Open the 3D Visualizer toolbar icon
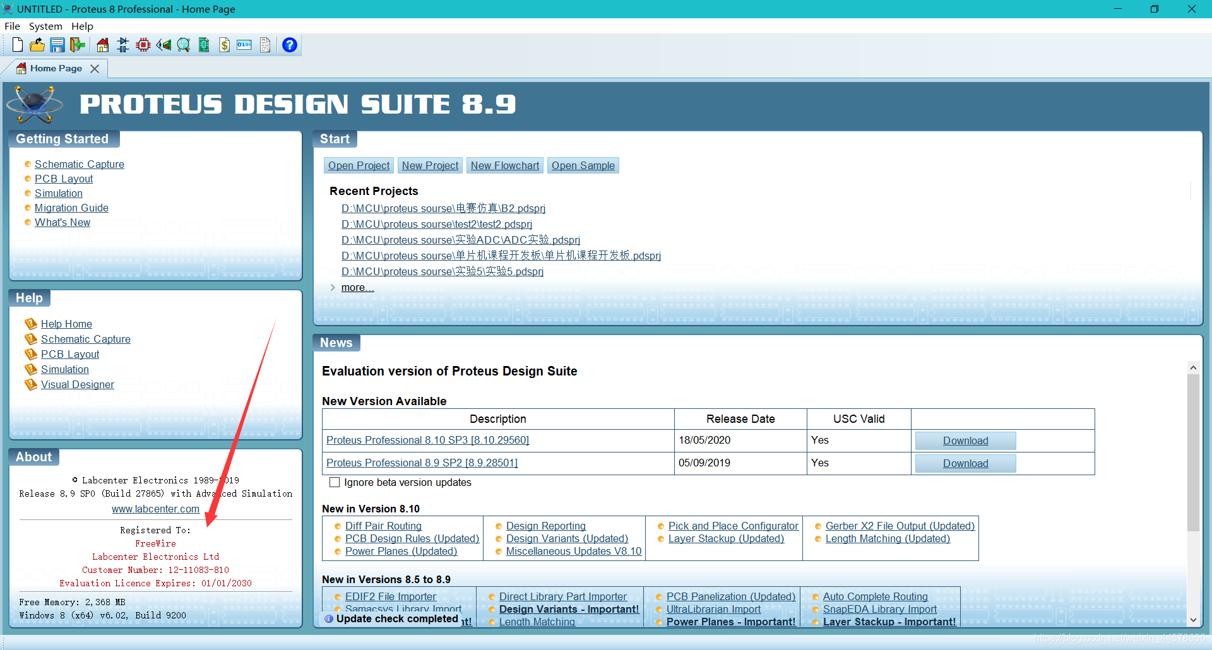The width and height of the screenshot is (1212, 650). [163, 45]
